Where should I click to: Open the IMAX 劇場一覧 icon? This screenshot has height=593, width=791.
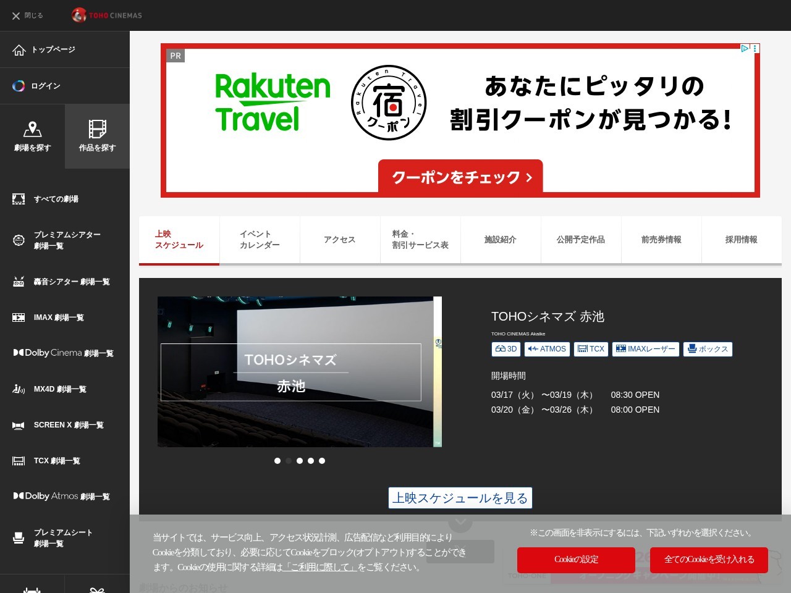[x=19, y=317]
